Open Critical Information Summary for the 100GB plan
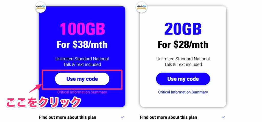The image size is (262, 122). point(82,92)
